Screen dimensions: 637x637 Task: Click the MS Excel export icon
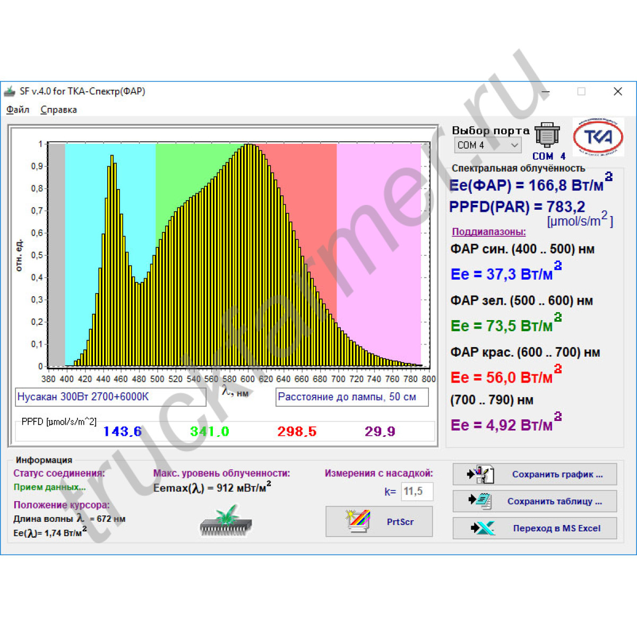482,528
